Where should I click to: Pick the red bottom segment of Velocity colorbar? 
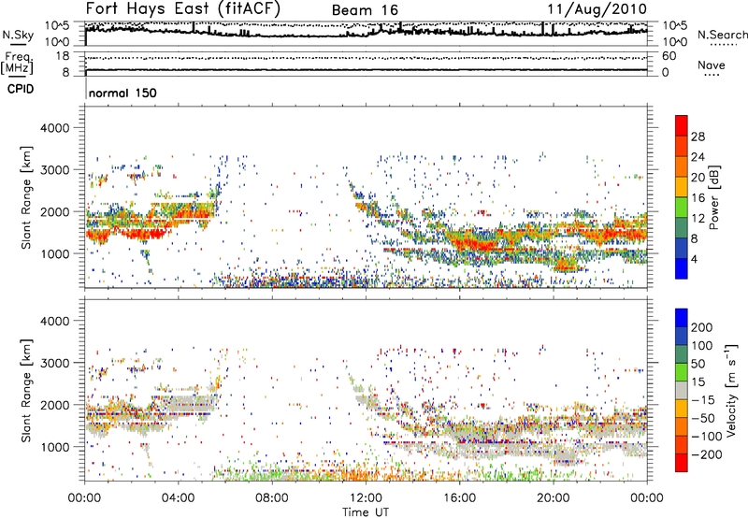click(682, 463)
